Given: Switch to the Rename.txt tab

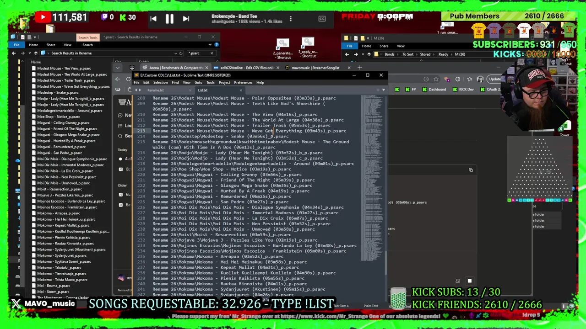Looking at the screenshot, I should tap(155, 90).
